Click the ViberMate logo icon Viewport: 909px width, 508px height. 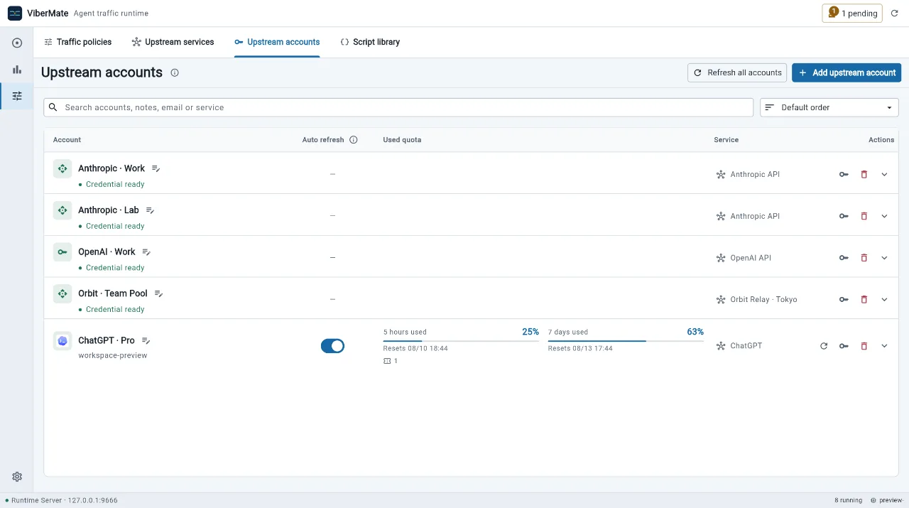(x=15, y=13)
